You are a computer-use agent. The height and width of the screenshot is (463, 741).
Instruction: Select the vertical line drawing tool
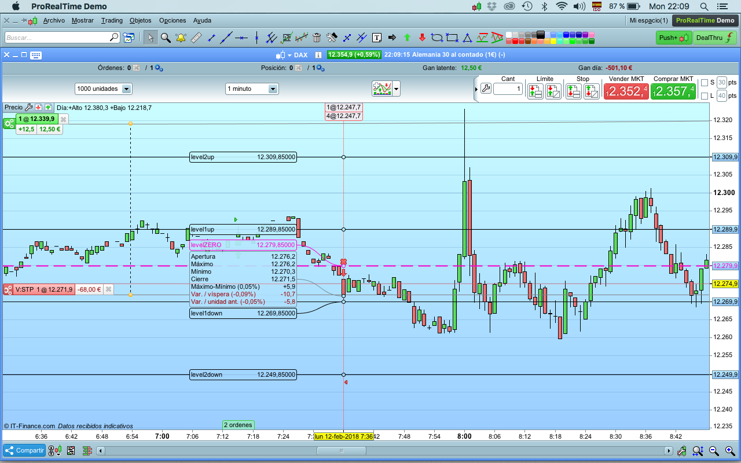pyautogui.click(x=256, y=38)
